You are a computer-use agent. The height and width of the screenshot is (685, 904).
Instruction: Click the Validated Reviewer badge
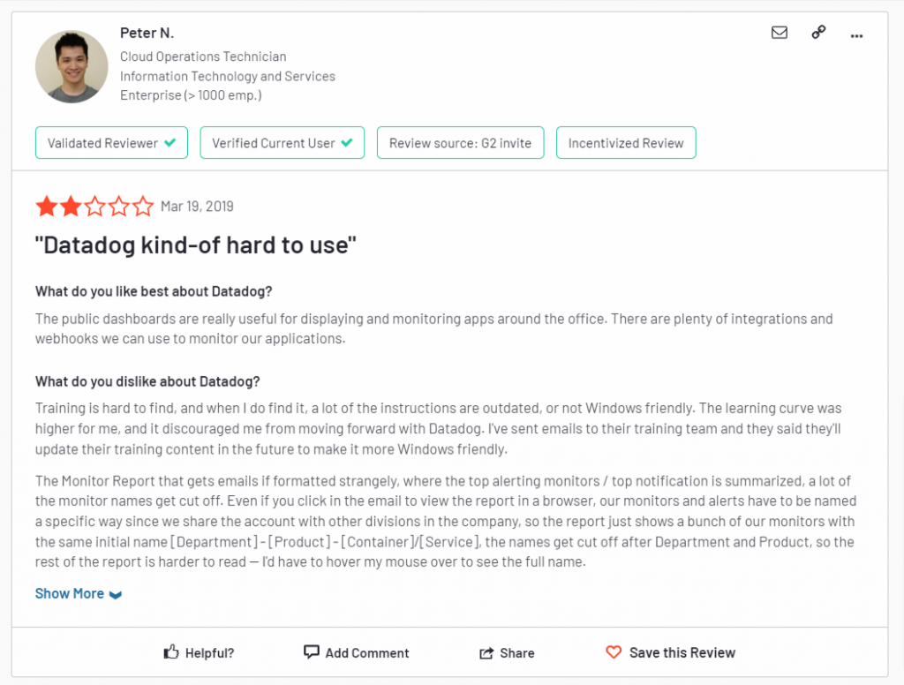tap(111, 143)
